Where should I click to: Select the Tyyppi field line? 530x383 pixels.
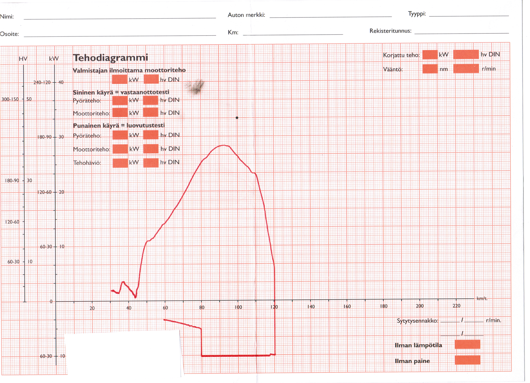[469, 15]
